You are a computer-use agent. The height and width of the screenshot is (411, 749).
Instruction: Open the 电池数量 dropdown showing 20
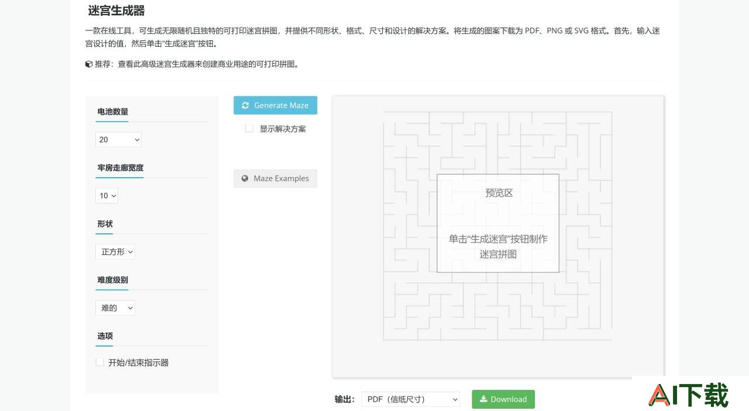pos(118,139)
